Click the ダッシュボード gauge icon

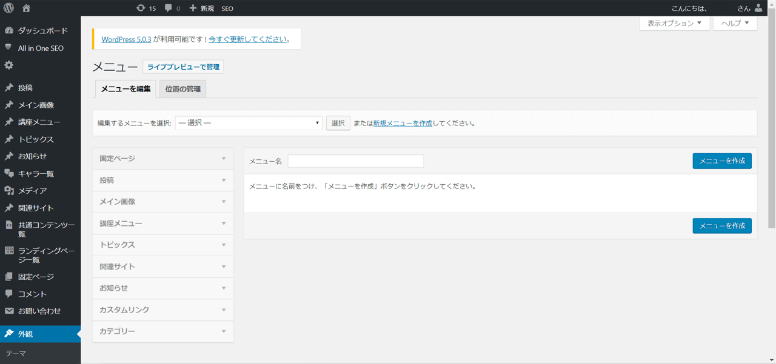pyautogui.click(x=9, y=30)
